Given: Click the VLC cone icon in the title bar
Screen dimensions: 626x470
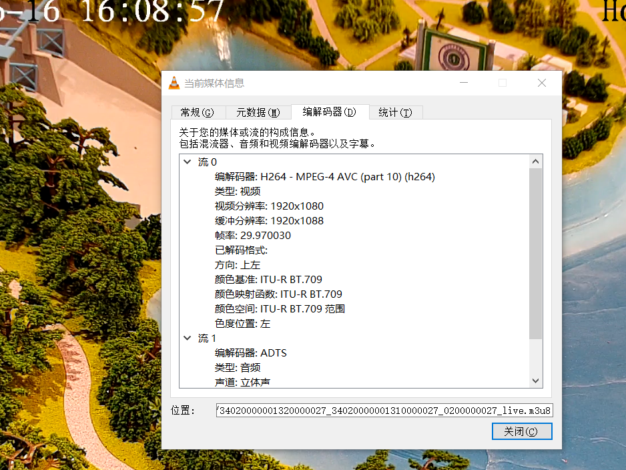Looking at the screenshot, I should (x=174, y=83).
